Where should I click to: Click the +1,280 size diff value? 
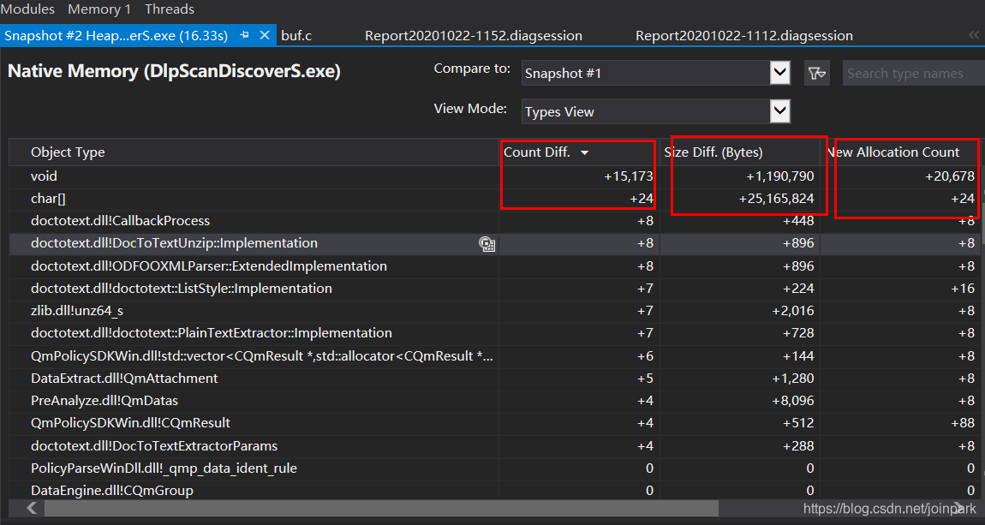pos(793,378)
